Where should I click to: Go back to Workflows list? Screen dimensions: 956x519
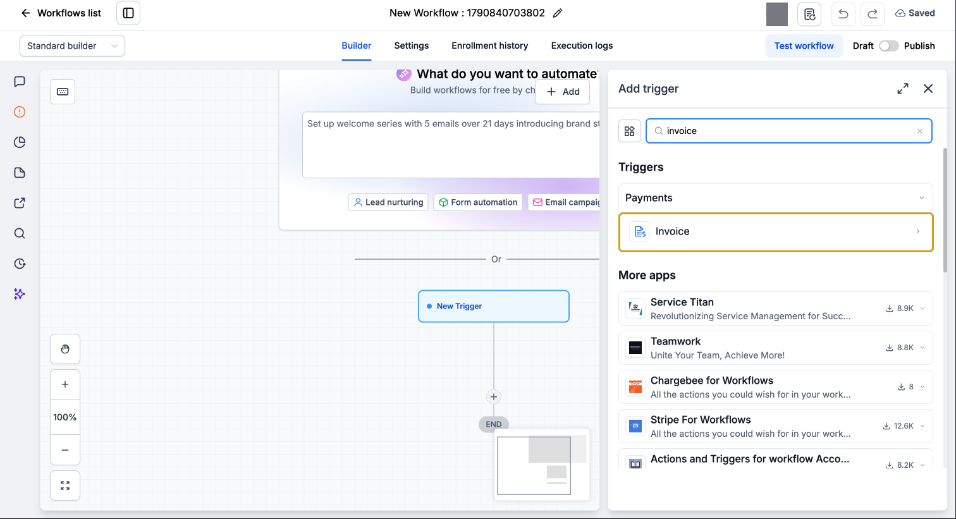61,13
